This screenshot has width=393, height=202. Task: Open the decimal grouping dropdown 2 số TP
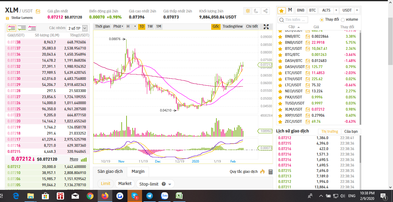pos(77,28)
